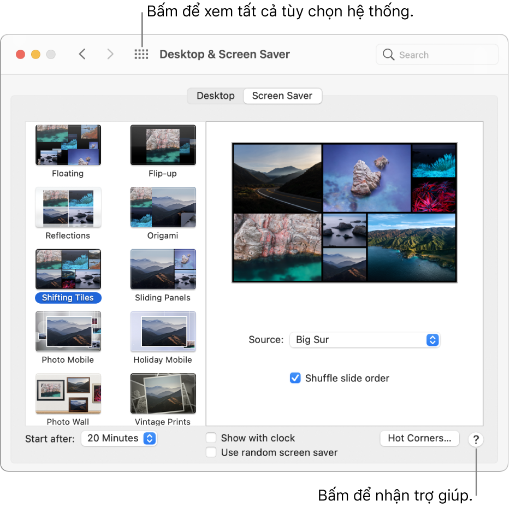Open Hot Corners settings
This screenshot has width=510, height=507.
pos(419,438)
